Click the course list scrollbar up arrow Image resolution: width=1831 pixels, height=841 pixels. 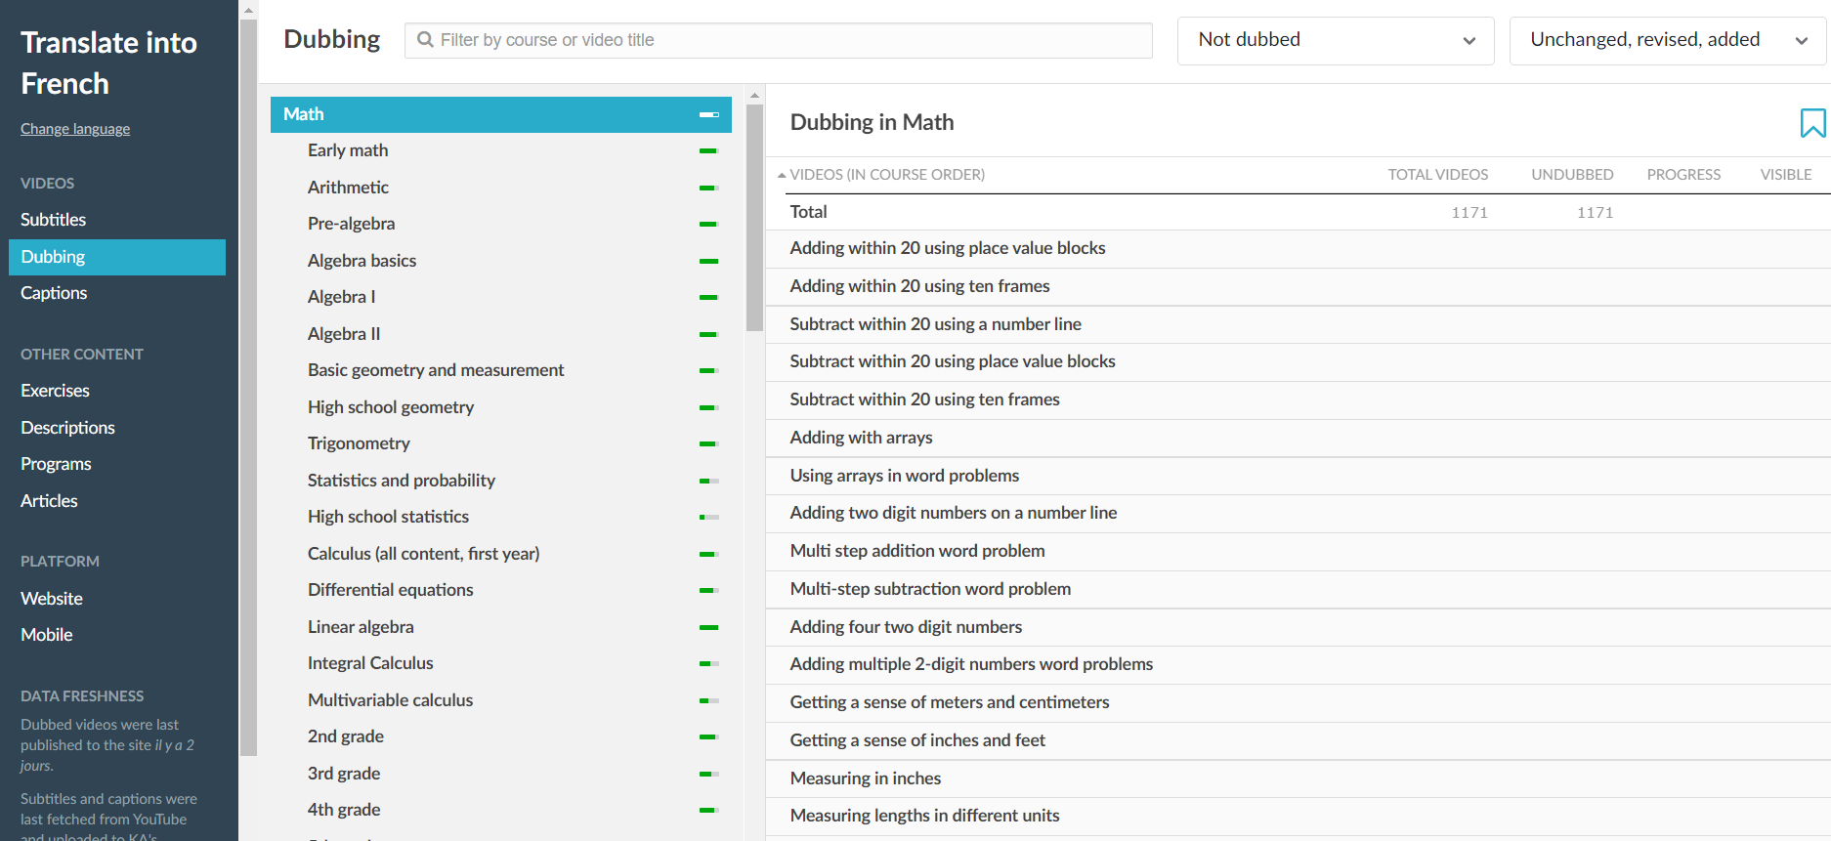[754, 96]
